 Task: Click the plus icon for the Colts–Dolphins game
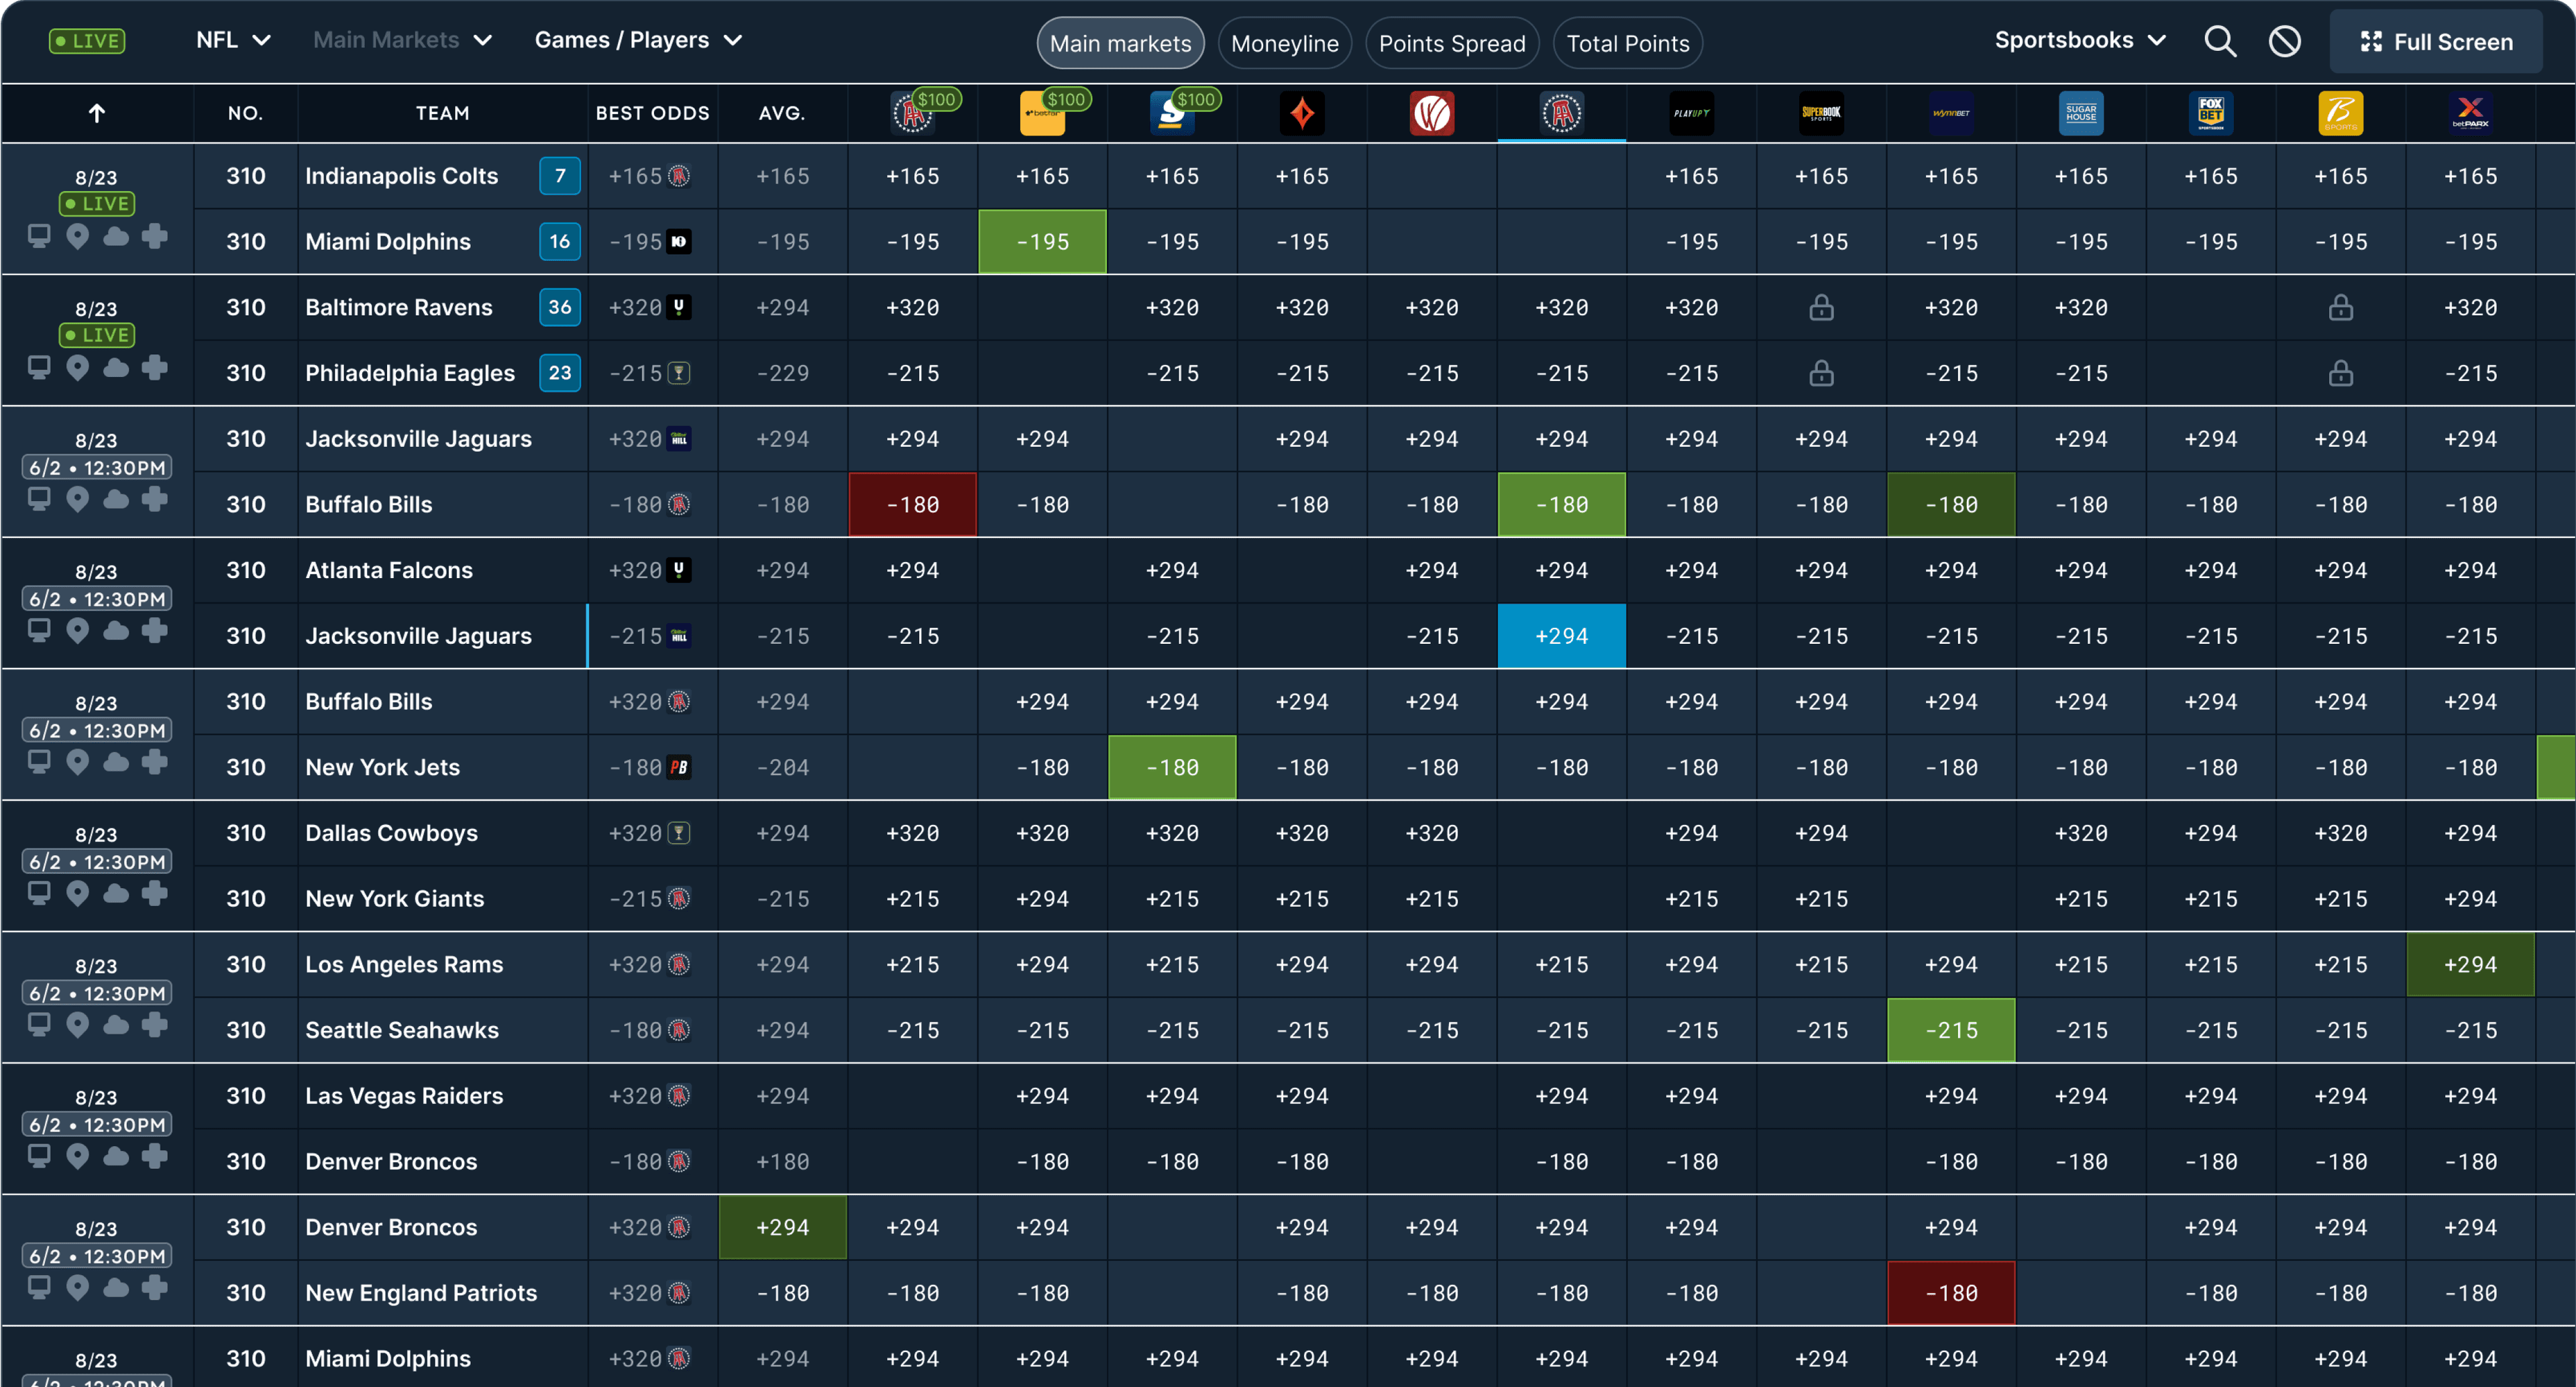[154, 237]
